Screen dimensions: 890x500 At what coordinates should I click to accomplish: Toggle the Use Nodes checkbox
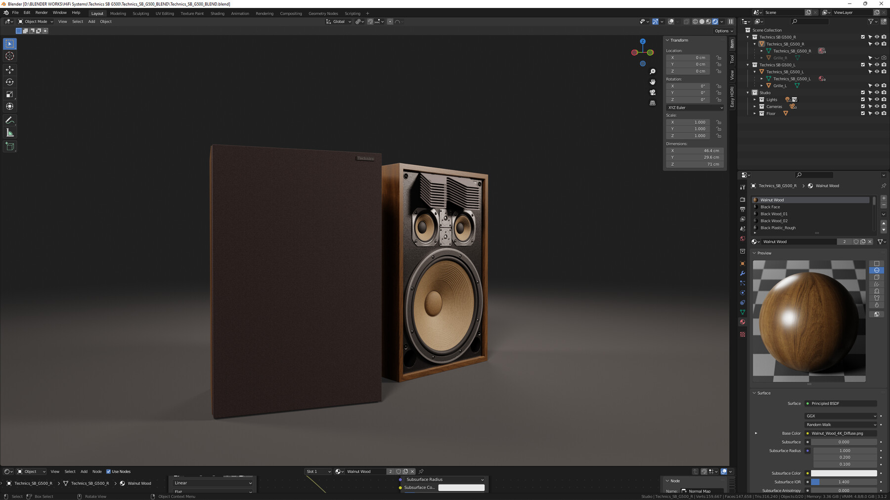108,471
